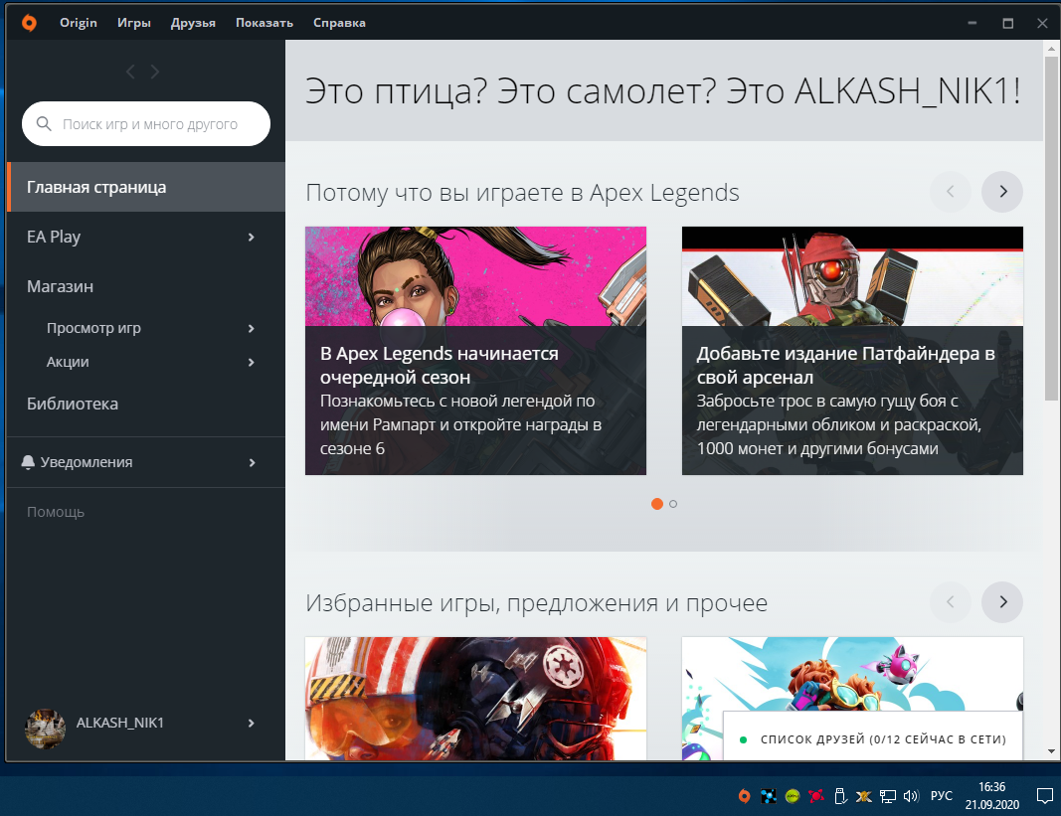Click the Origin tray icon in taskbar
The image size is (1061, 816).
click(x=745, y=796)
